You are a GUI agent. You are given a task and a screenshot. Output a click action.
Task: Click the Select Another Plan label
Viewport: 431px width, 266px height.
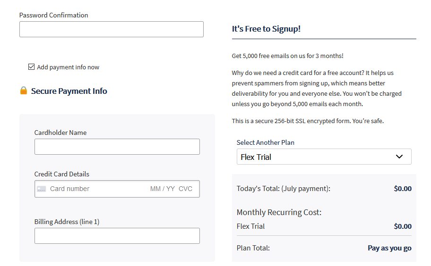click(x=266, y=142)
